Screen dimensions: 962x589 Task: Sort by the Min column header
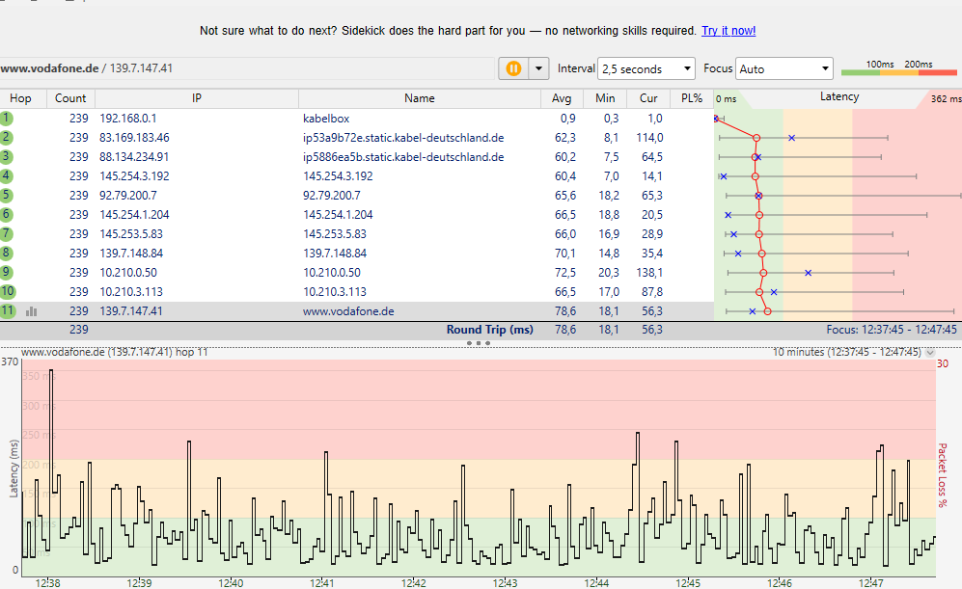(605, 98)
